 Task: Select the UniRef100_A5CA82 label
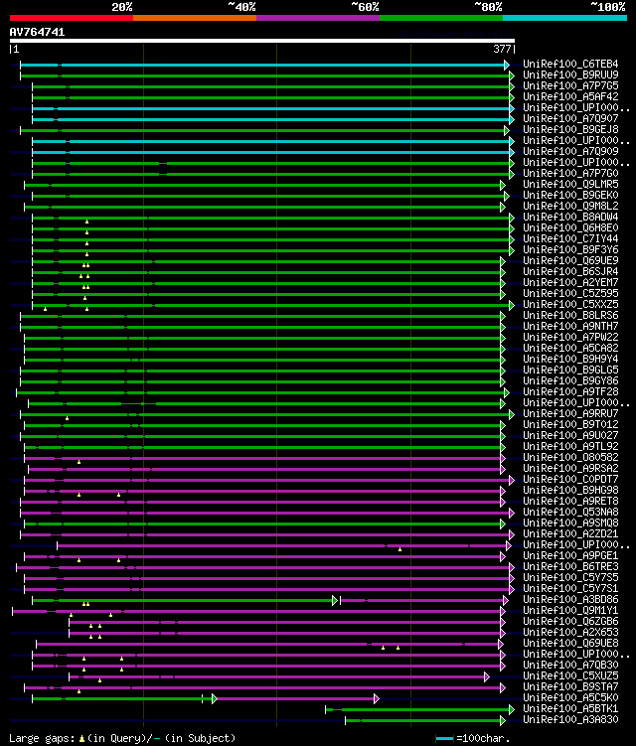pyautogui.click(x=570, y=349)
